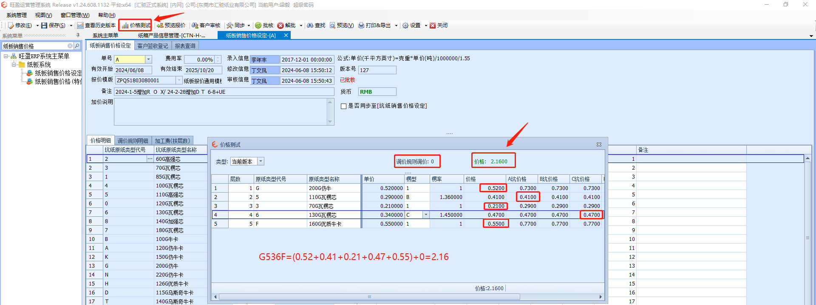Collapse the 纸板系统 tree folder
The height and width of the screenshot is (305, 816).
click(x=14, y=64)
